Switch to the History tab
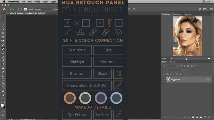The image size is (214, 120). point(172,62)
